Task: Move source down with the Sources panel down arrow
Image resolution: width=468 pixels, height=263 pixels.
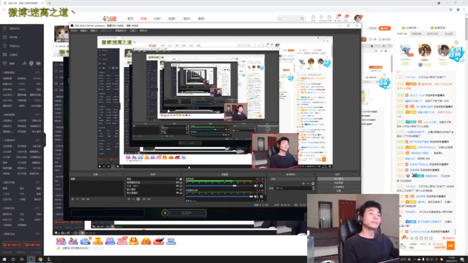Action: tap(149, 199)
